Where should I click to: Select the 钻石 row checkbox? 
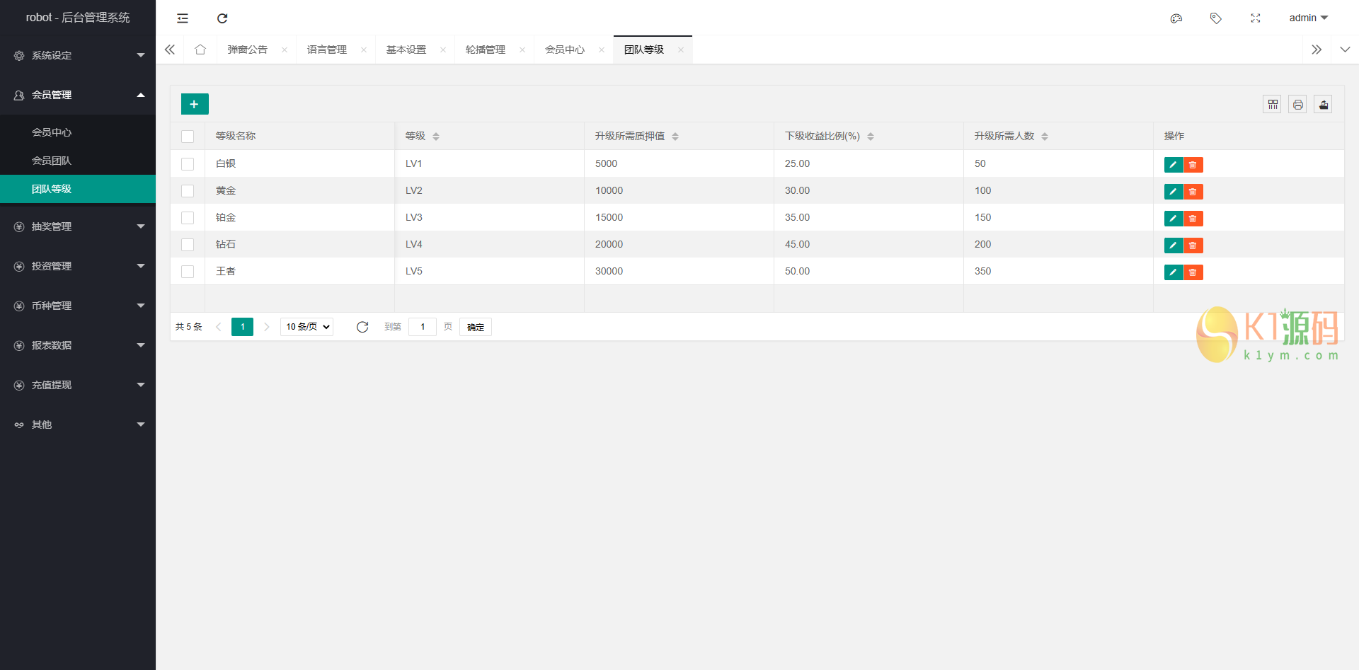pyautogui.click(x=188, y=245)
